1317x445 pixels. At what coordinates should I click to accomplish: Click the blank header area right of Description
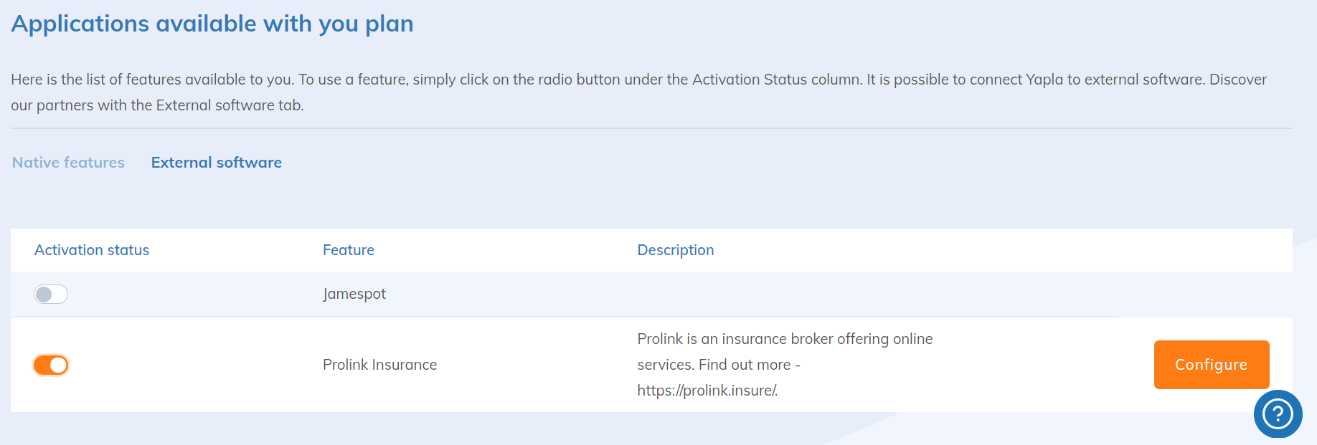click(1004, 250)
